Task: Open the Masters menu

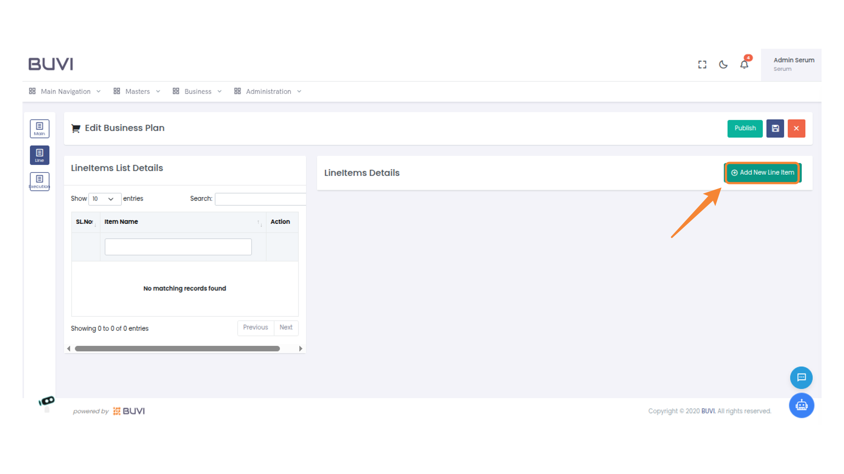Action: pos(137,91)
